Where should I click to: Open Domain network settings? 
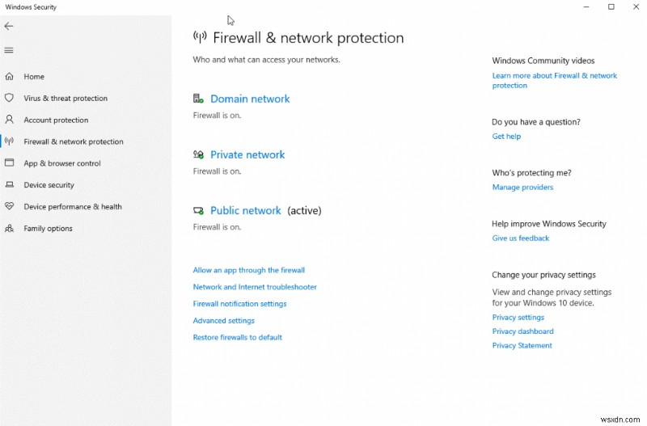(249, 99)
